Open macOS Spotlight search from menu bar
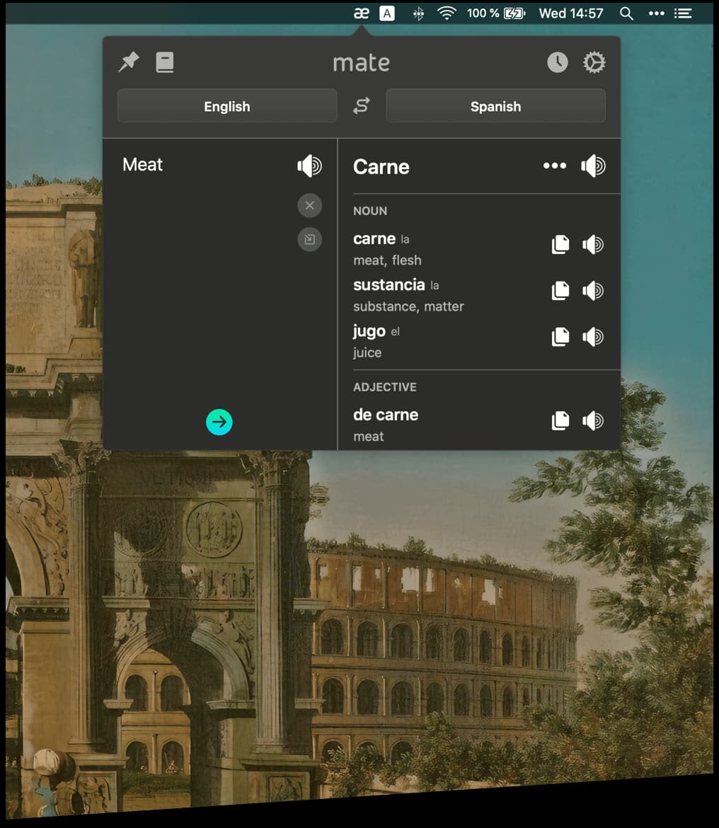 (626, 13)
